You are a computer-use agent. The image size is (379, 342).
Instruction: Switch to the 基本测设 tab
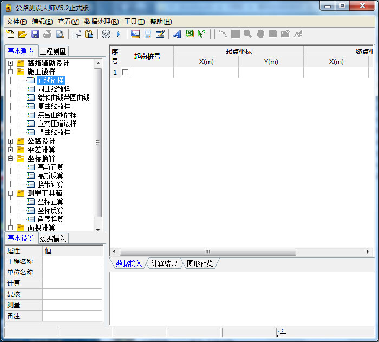point(21,51)
